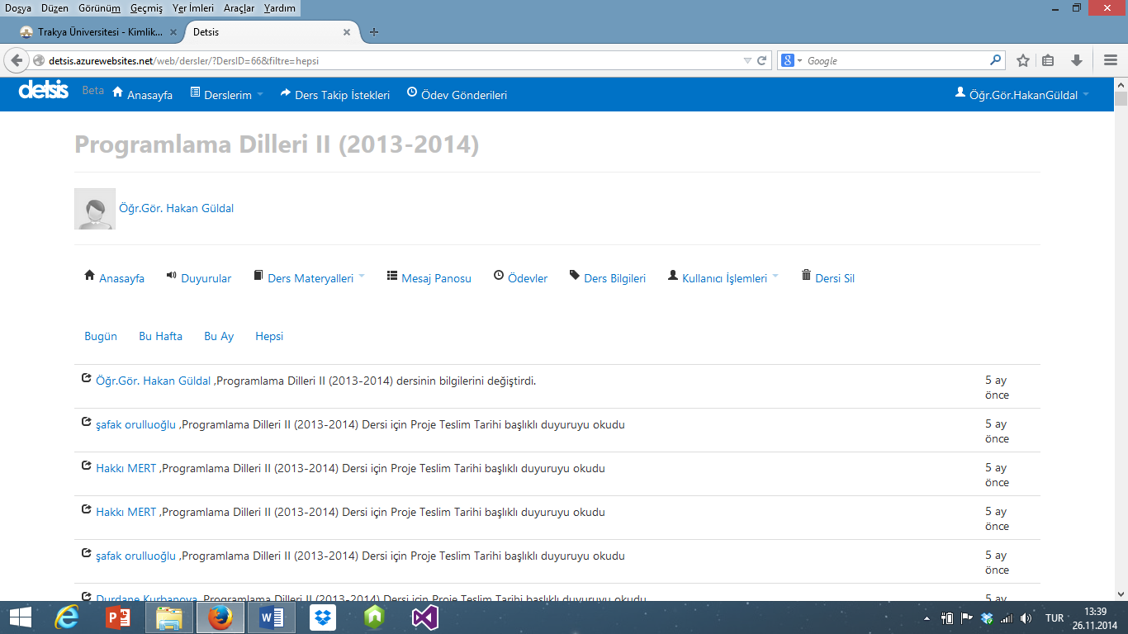
Task: Click the Ders Takip İstekleri arrow icon
Action: [x=286, y=93]
